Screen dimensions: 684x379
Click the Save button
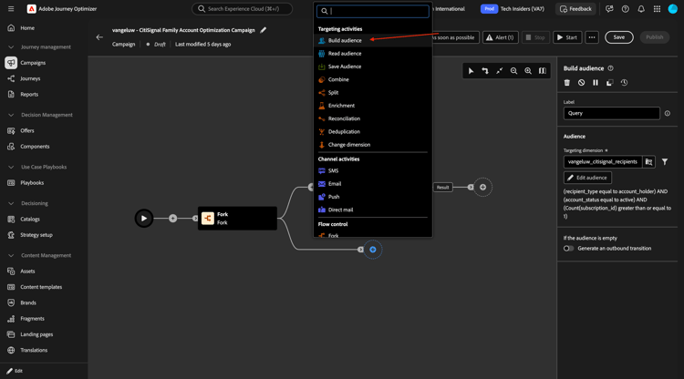tap(618, 37)
